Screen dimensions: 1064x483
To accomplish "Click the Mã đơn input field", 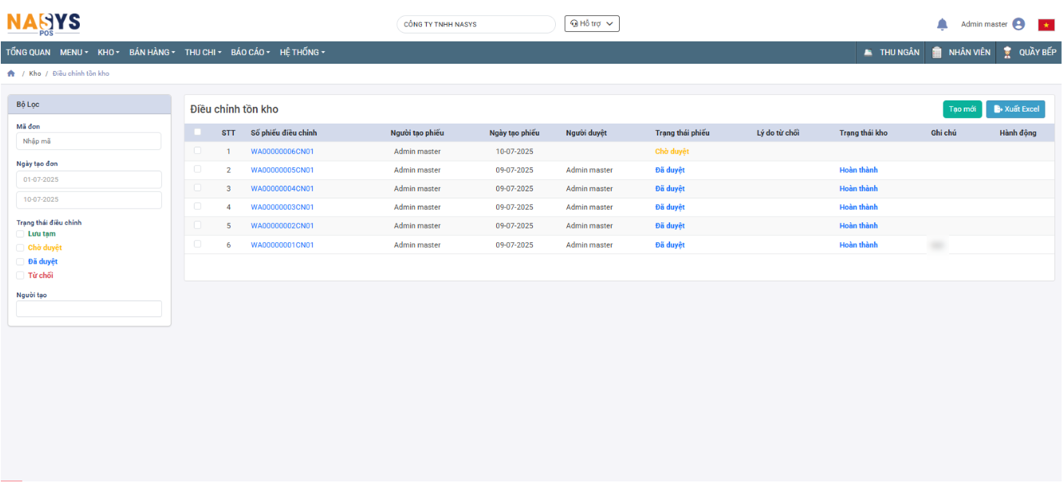I will [x=89, y=141].
